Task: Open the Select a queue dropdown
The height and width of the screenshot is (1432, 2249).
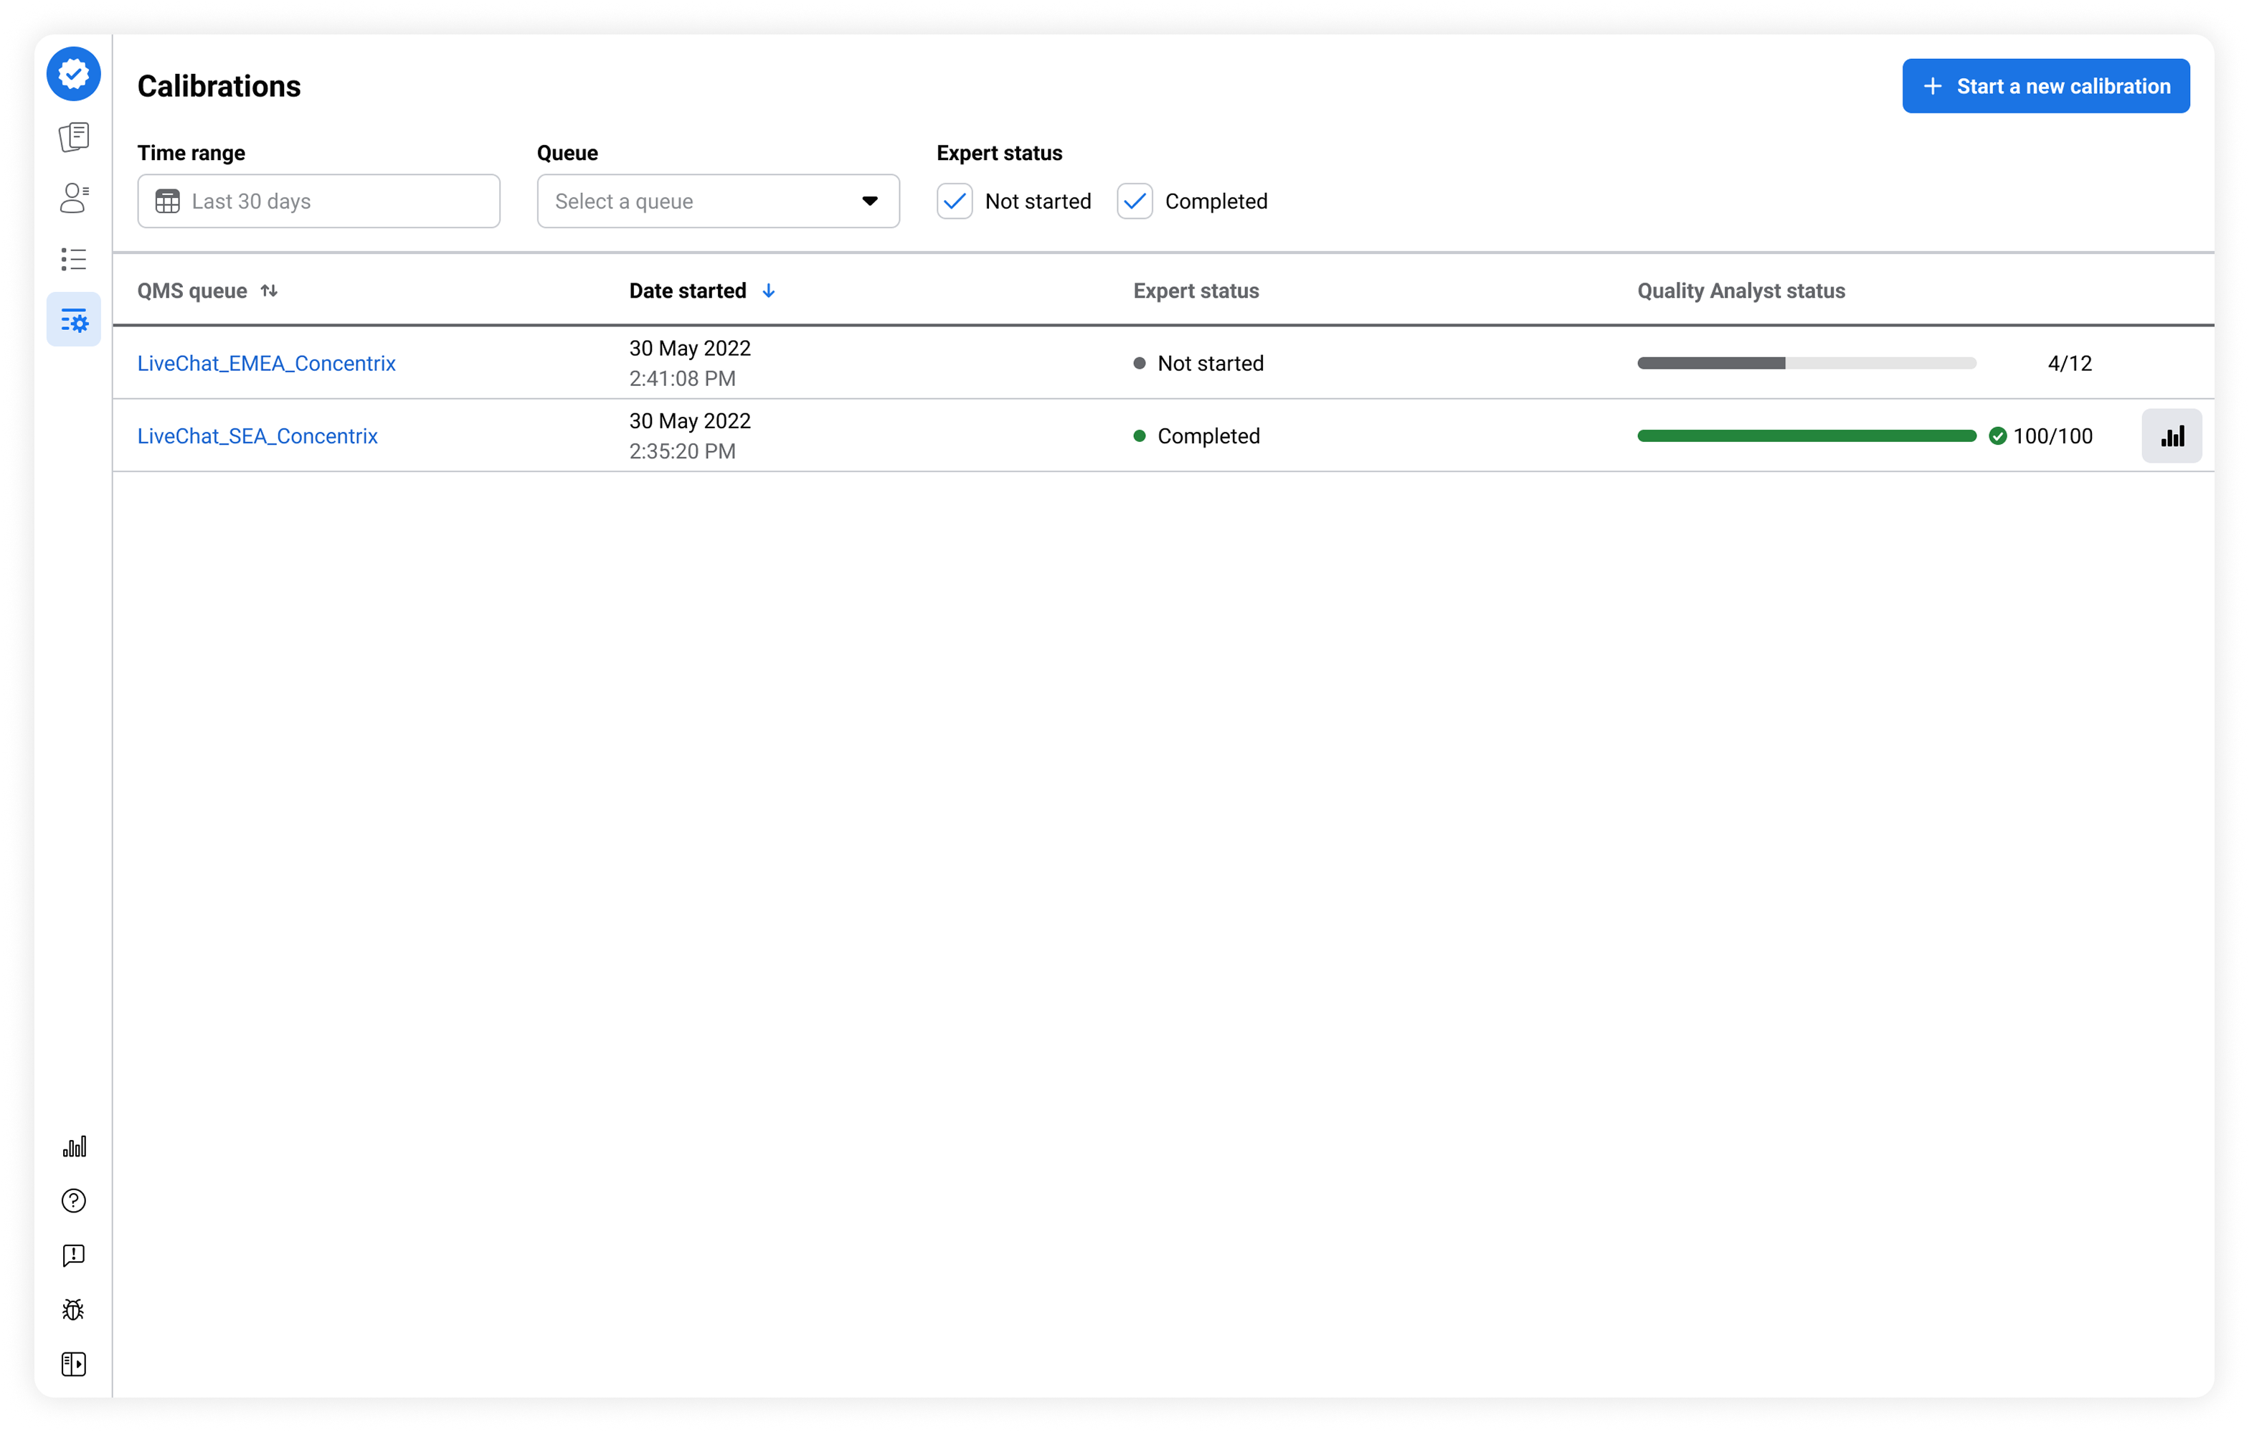Action: click(x=717, y=201)
